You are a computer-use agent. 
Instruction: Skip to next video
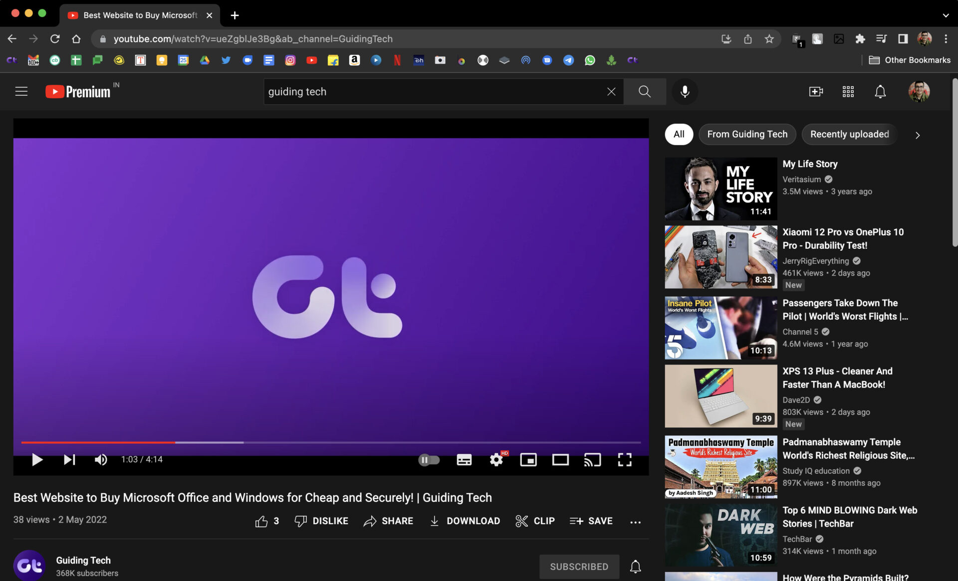[x=69, y=459]
